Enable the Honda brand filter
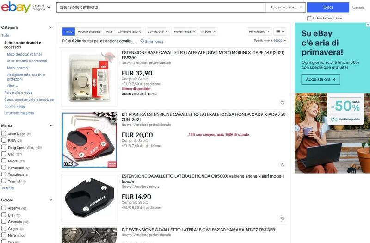The width and height of the screenshot is (370, 243). click(4, 161)
